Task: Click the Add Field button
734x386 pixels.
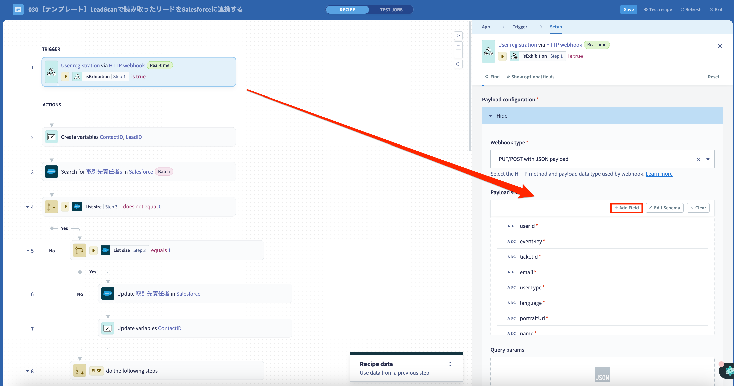Action: pos(626,208)
